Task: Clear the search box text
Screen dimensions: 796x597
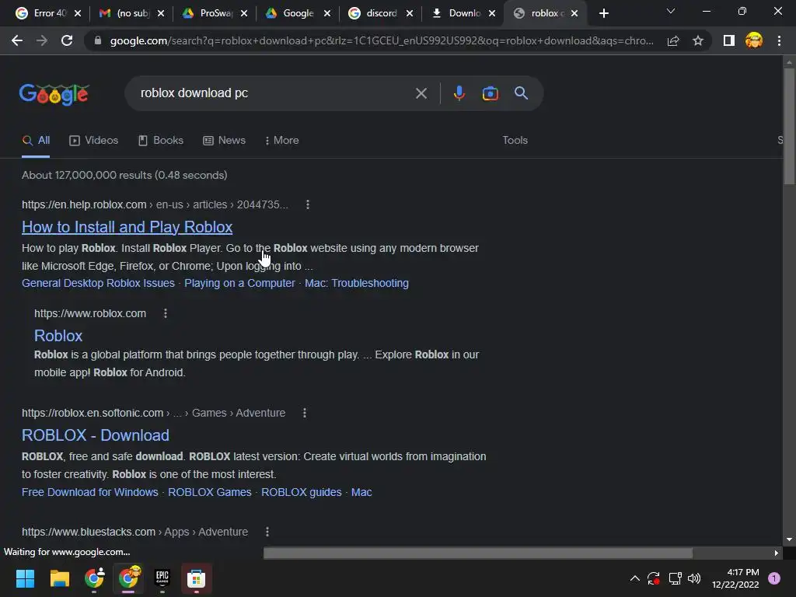Action: click(421, 93)
